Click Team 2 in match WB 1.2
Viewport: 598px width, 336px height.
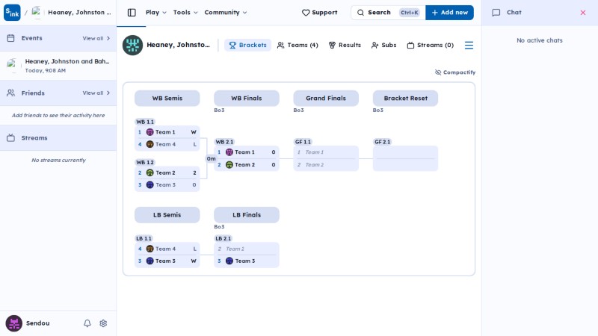[167, 172]
